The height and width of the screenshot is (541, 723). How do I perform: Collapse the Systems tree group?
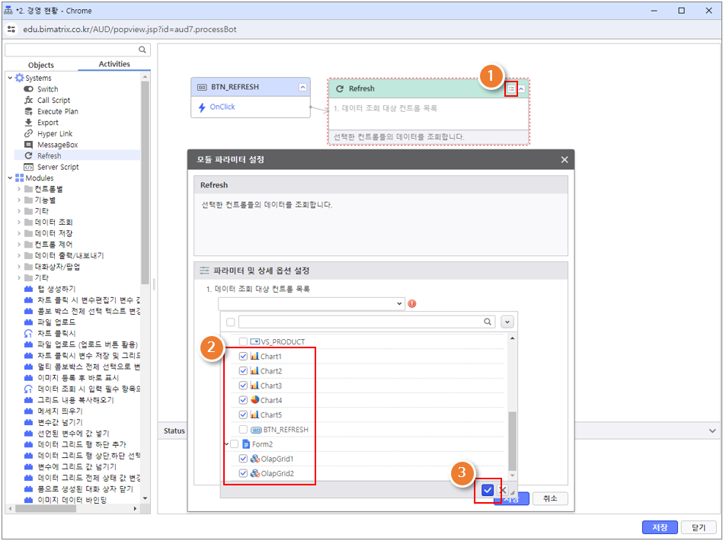coord(10,78)
